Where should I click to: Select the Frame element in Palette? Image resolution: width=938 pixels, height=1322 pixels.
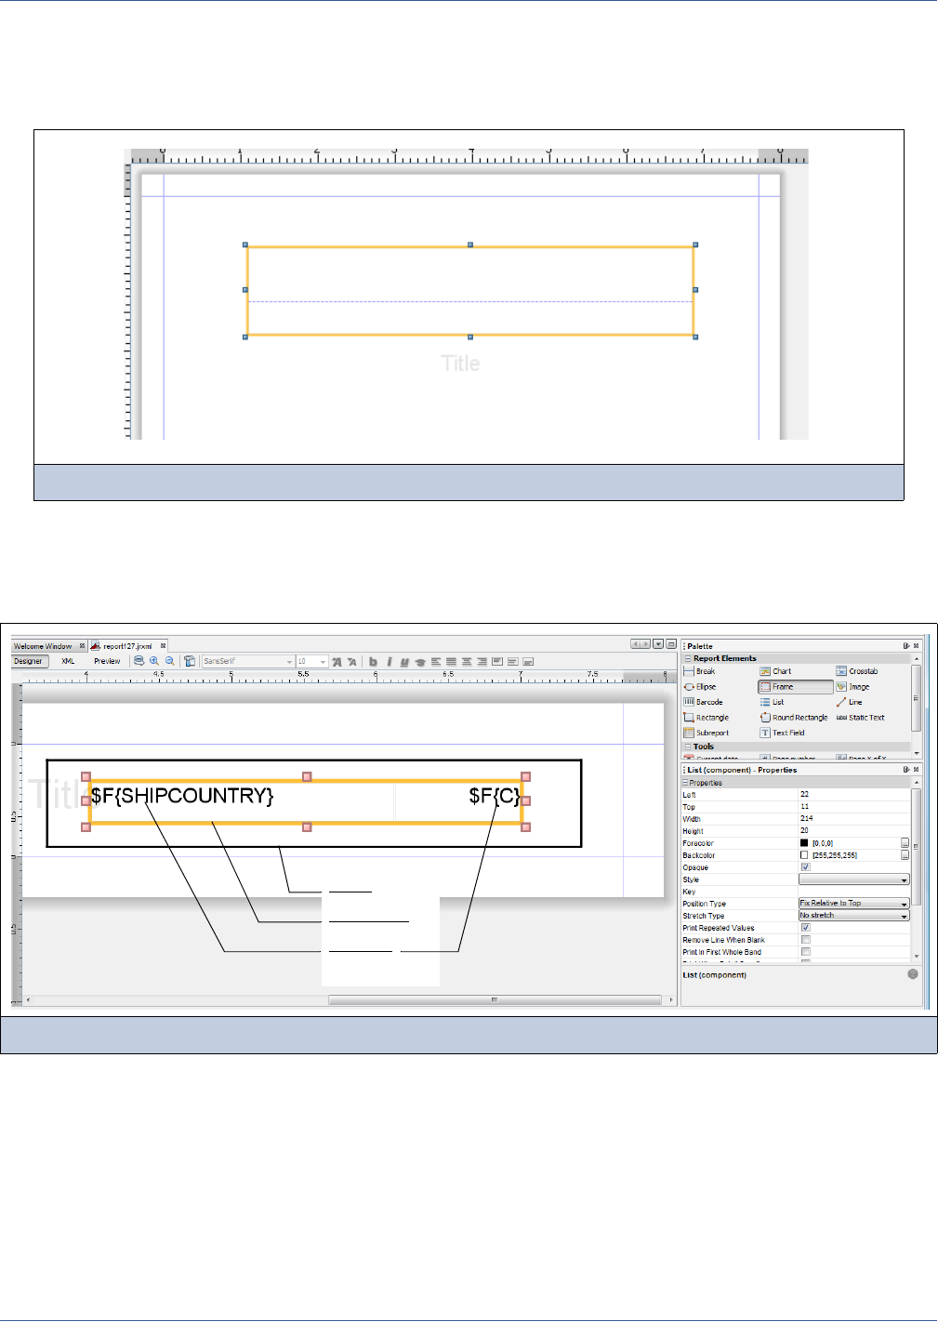pos(795,687)
